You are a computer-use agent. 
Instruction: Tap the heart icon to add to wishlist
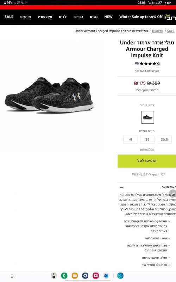pos(163,174)
